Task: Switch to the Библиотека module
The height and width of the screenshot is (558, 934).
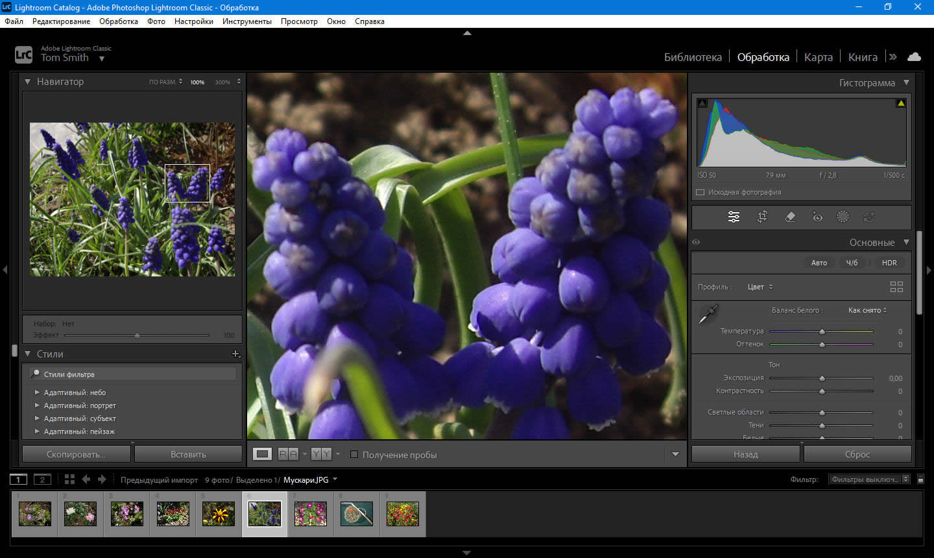Action: coord(693,57)
